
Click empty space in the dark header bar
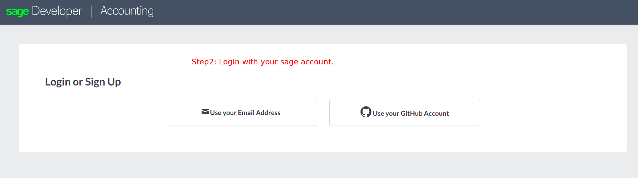click(388, 12)
